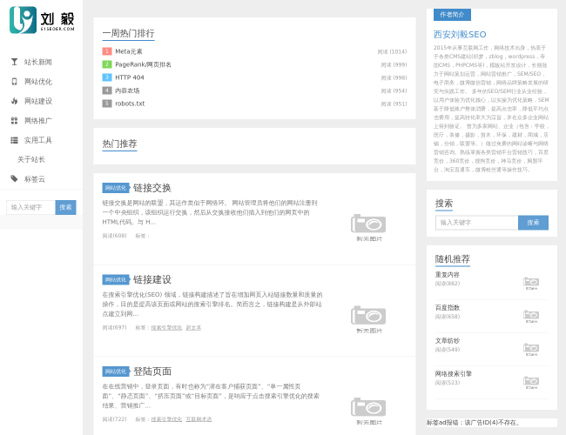This screenshot has width=566, height=435.
Task: Open the 内容农场 ranked article
Action: (x=127, y=90)
